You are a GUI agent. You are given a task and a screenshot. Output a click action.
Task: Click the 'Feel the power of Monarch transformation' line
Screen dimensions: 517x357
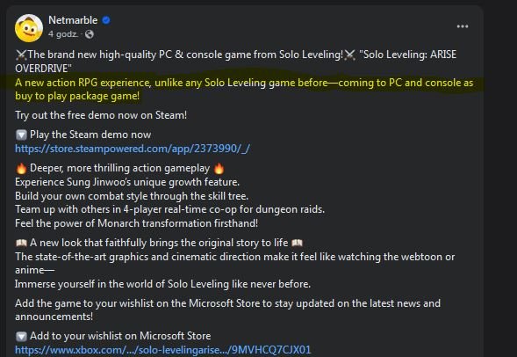(137, 223)
